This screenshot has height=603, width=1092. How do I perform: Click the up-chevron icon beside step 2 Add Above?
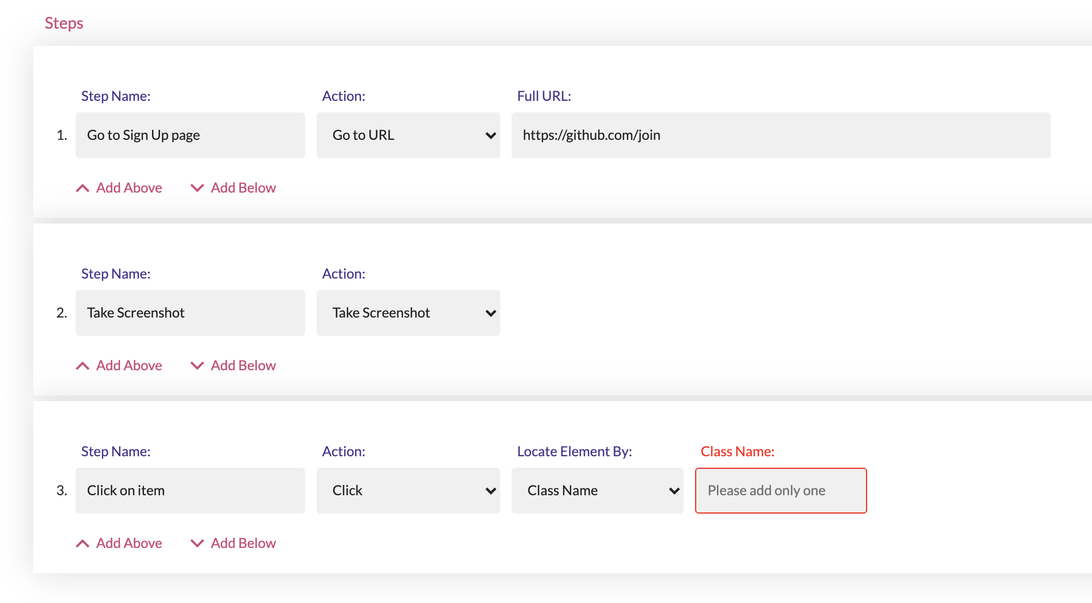tap(82, 365)
